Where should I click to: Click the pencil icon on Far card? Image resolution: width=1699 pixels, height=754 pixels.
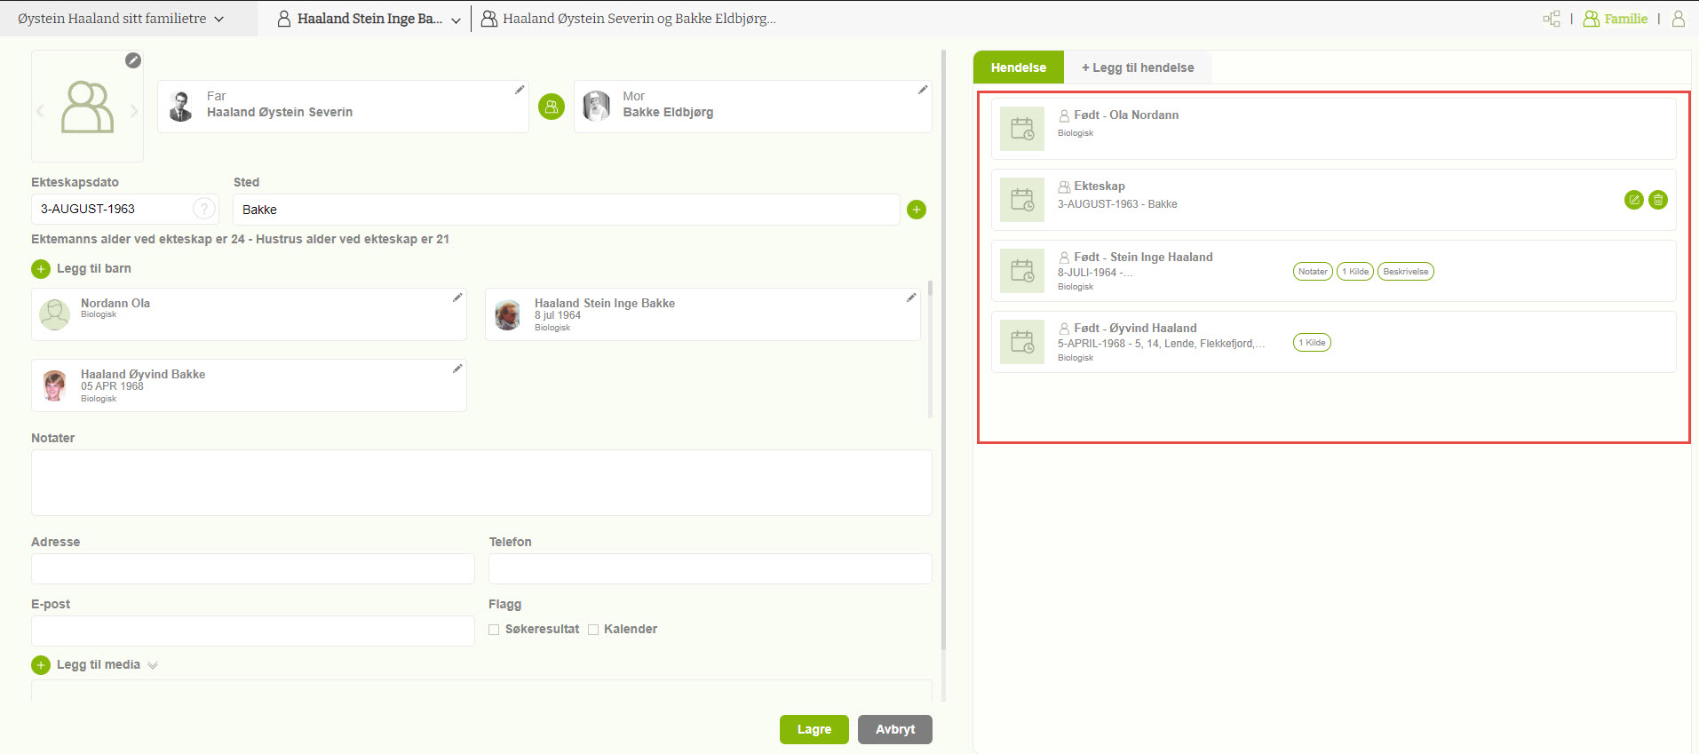tap(520, 90)
